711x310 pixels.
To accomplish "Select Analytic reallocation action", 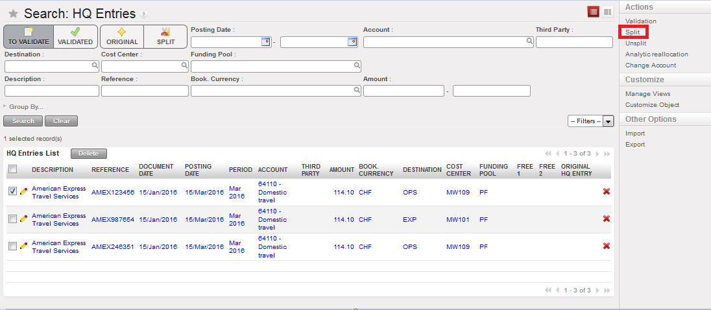I will click(657, 54).
